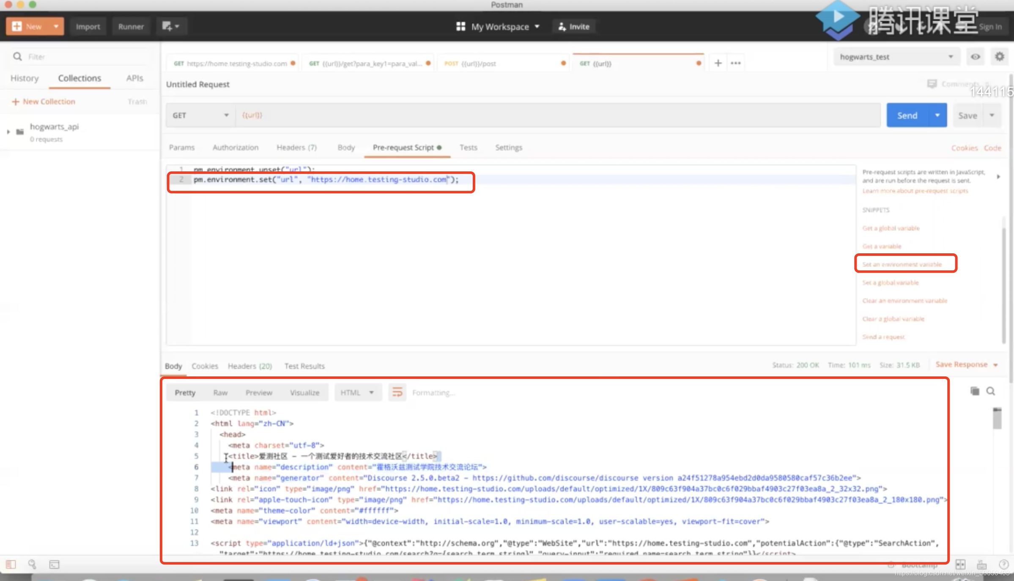Click the wrap lines icon in response
This screenshot has width=1014, height=581.
click(397, 392)
